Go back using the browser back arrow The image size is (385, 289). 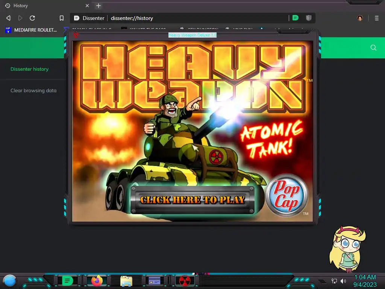coord(8,18)
